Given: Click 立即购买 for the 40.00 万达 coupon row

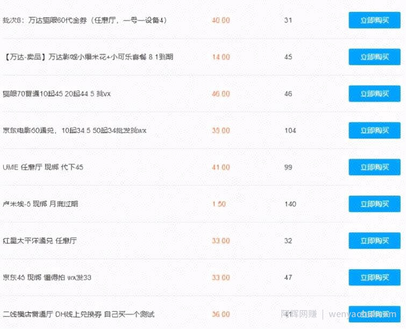Looking at the screenshot, I should 374,20.
